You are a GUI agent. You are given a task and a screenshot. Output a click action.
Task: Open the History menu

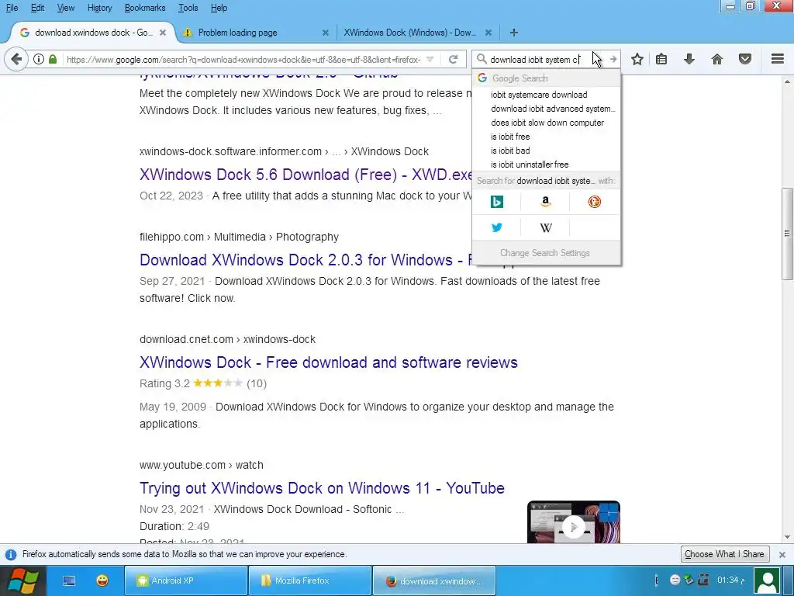pyautogui.click(x=99, y=8)
